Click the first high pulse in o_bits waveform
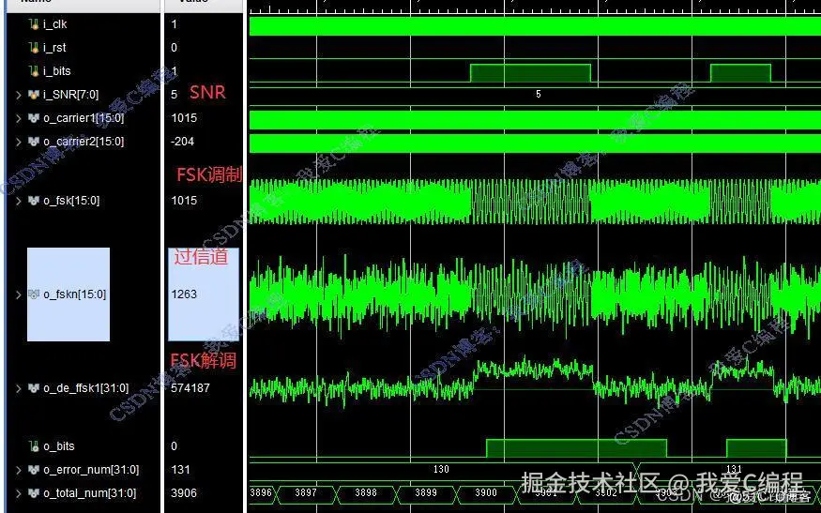 pyautogui.click(x=576, y=448)
